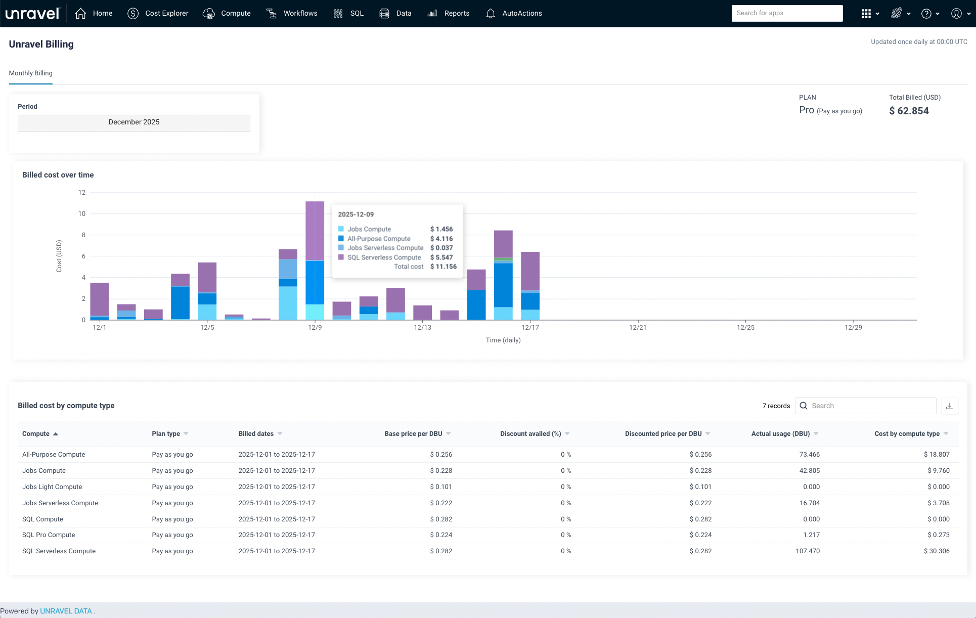Select the Monthly Billing tab
Image resolution: width=976 pixels, height=618 pixels.
pos(31,73)
